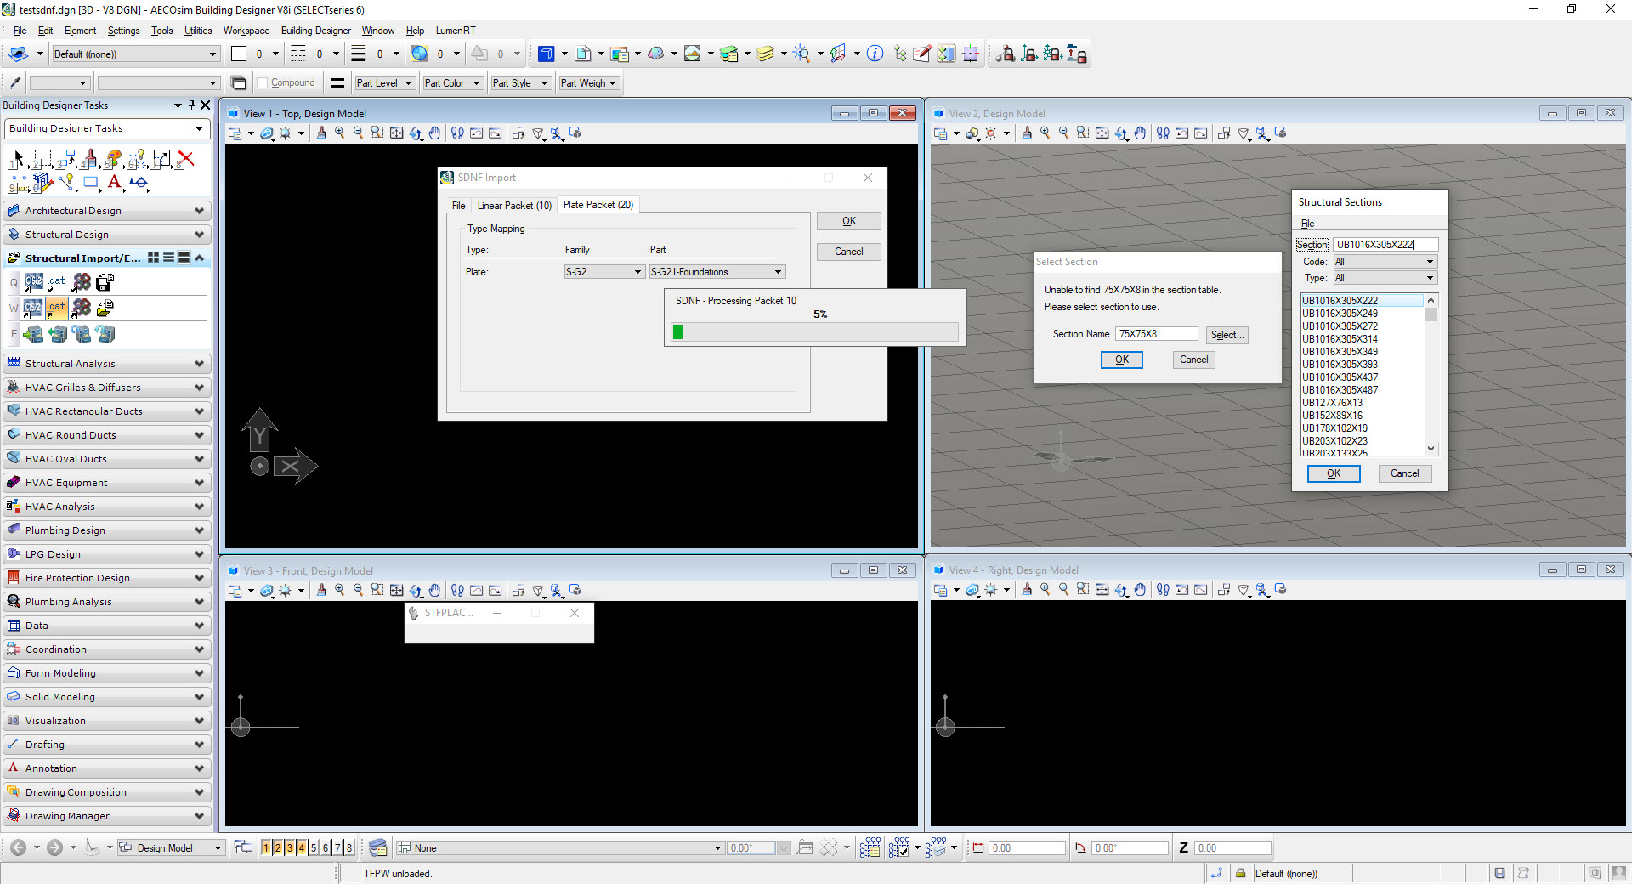1632x884 pixels.
Task: Switch Structural Import panel to list layout
Action: [x=167, y=258]
